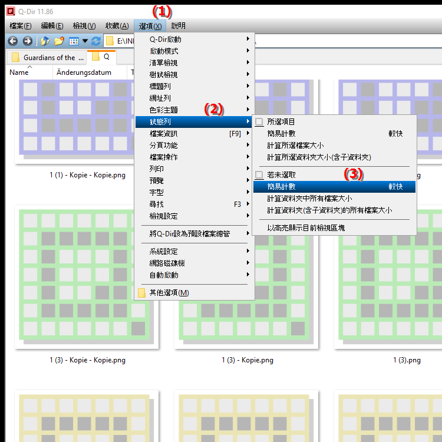Open the 預覽 submenu
The image size is (442, 442).
tap(194, 181)
